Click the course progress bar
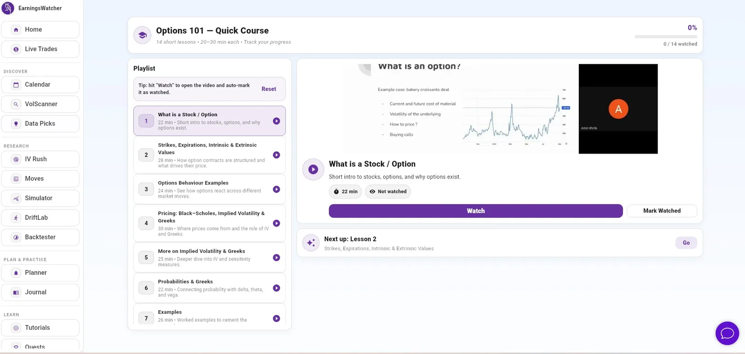The height and width of the screenshot is (354, 745). (666, 37)
